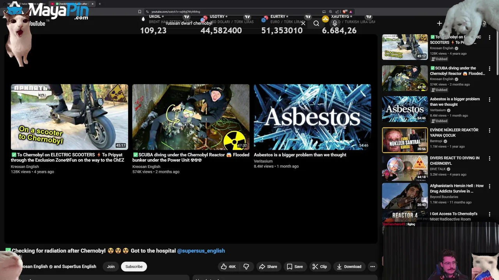Image resolution: width=499 pixels, height=280 pixels.
Task: Click the voice search microphone icon
Action: tap(334, 23)
